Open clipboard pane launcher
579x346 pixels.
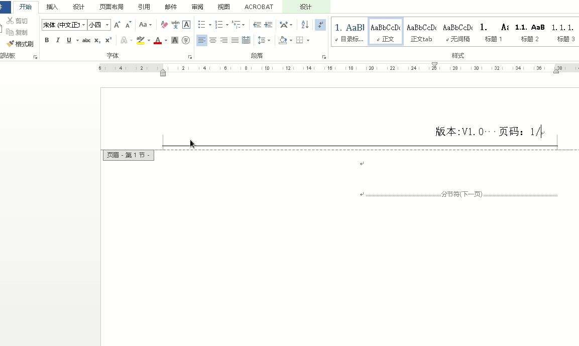(x=36, y=57)
